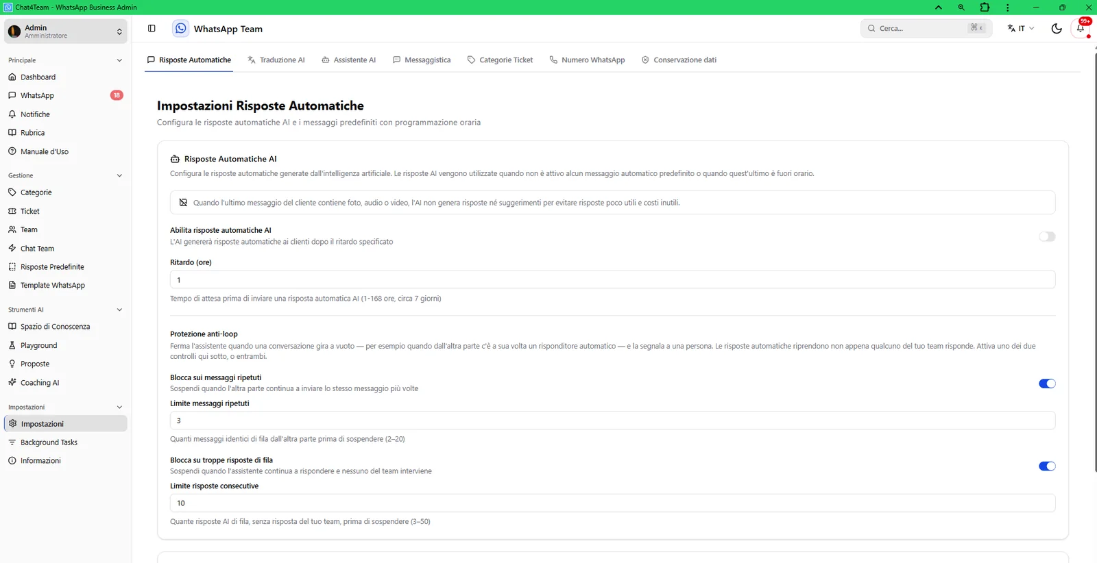Switch to Risposte Automatiche tab
Viewport: 1097px width, 563px height.
click(189, 60)
